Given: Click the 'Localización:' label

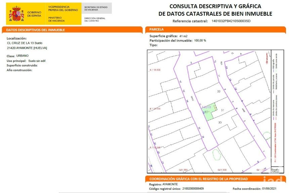Looking at the screenshot, I should (16, 39).
